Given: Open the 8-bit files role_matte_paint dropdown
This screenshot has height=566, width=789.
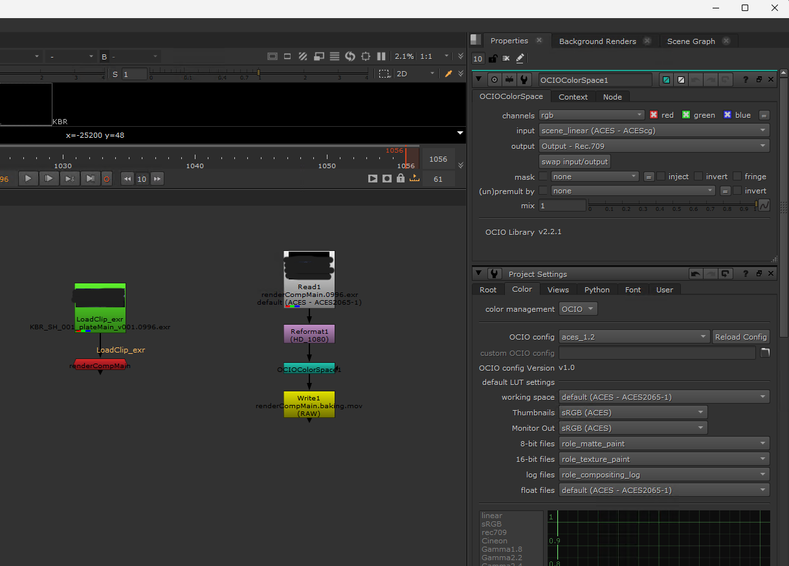Looking at the screenshot, I should point(664,443).
